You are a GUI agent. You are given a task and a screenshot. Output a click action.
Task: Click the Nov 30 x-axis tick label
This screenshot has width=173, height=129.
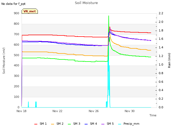[x=130, y=111]
